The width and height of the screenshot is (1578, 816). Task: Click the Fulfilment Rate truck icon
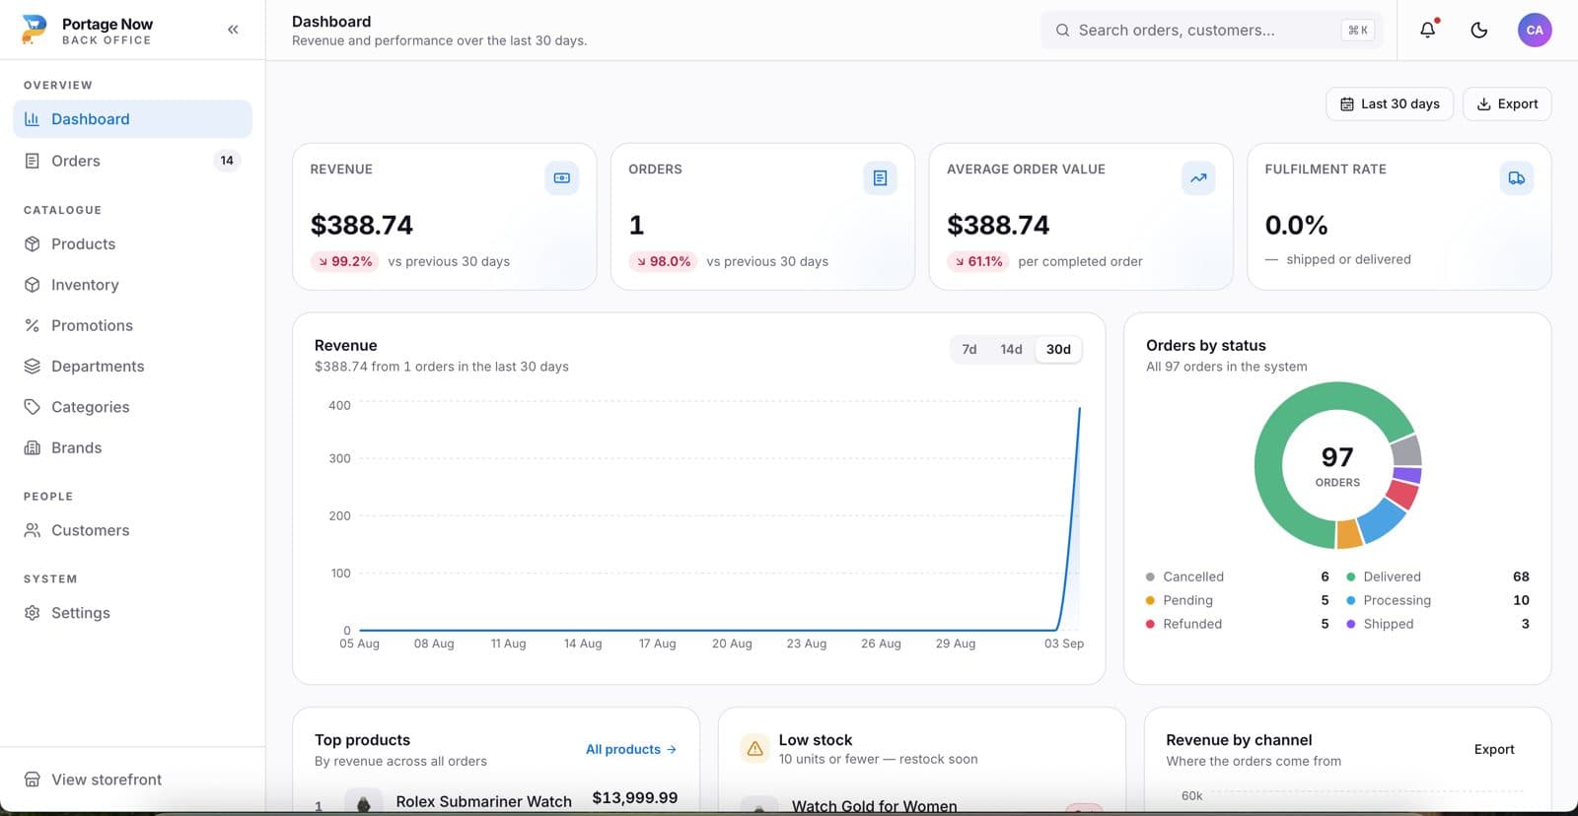[1517, 178]
